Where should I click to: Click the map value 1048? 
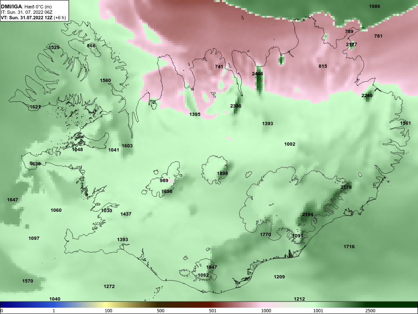tap(77, 149)
